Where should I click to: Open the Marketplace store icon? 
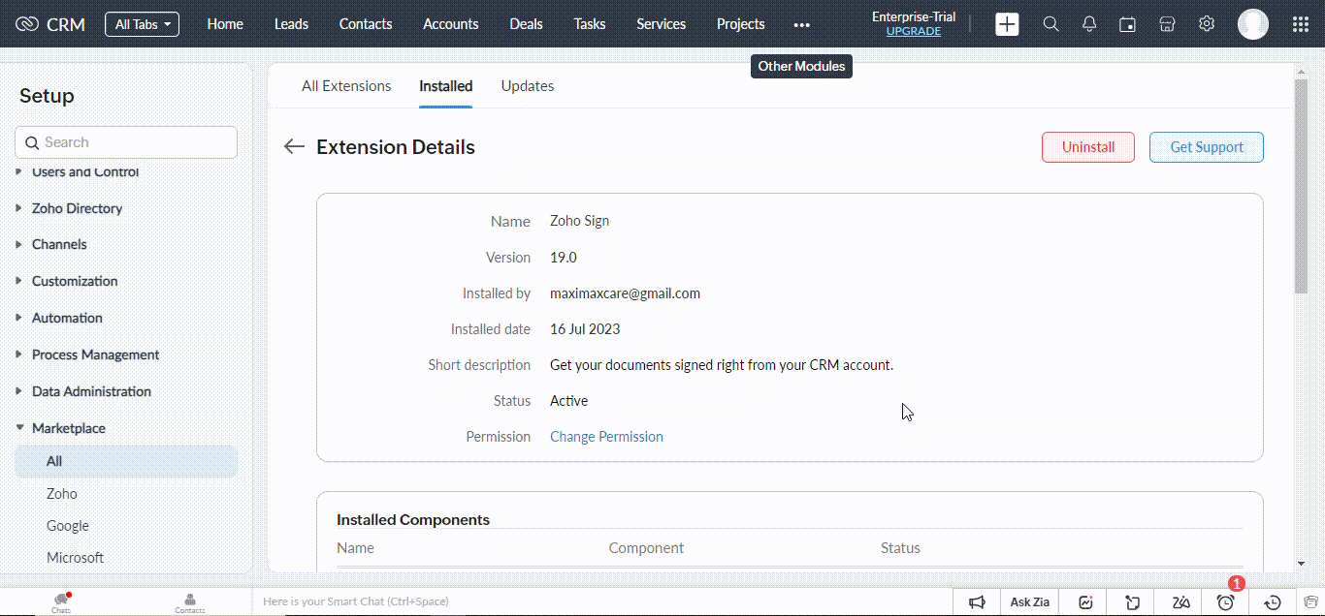1167,23
